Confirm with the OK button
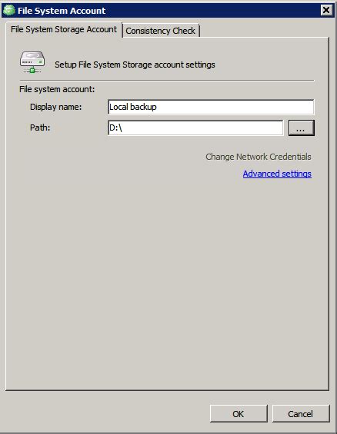This screenshot has height=434, width=337. click(239, 414)
